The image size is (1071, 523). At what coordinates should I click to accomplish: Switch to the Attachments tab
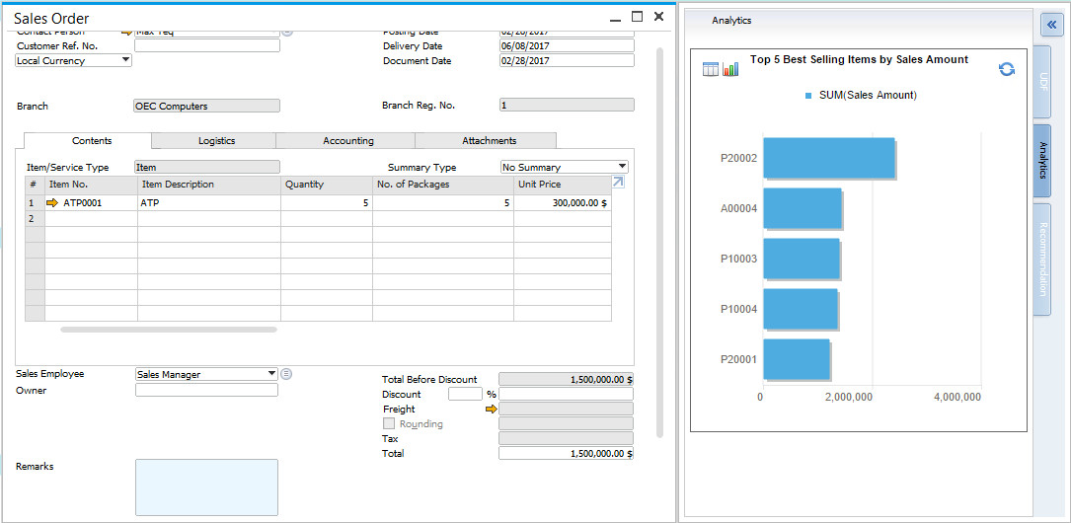[489, 141]
